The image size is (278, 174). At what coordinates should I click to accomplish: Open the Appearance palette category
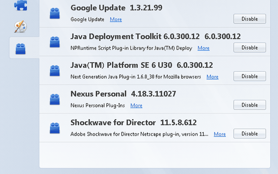[x=20, y=27]
